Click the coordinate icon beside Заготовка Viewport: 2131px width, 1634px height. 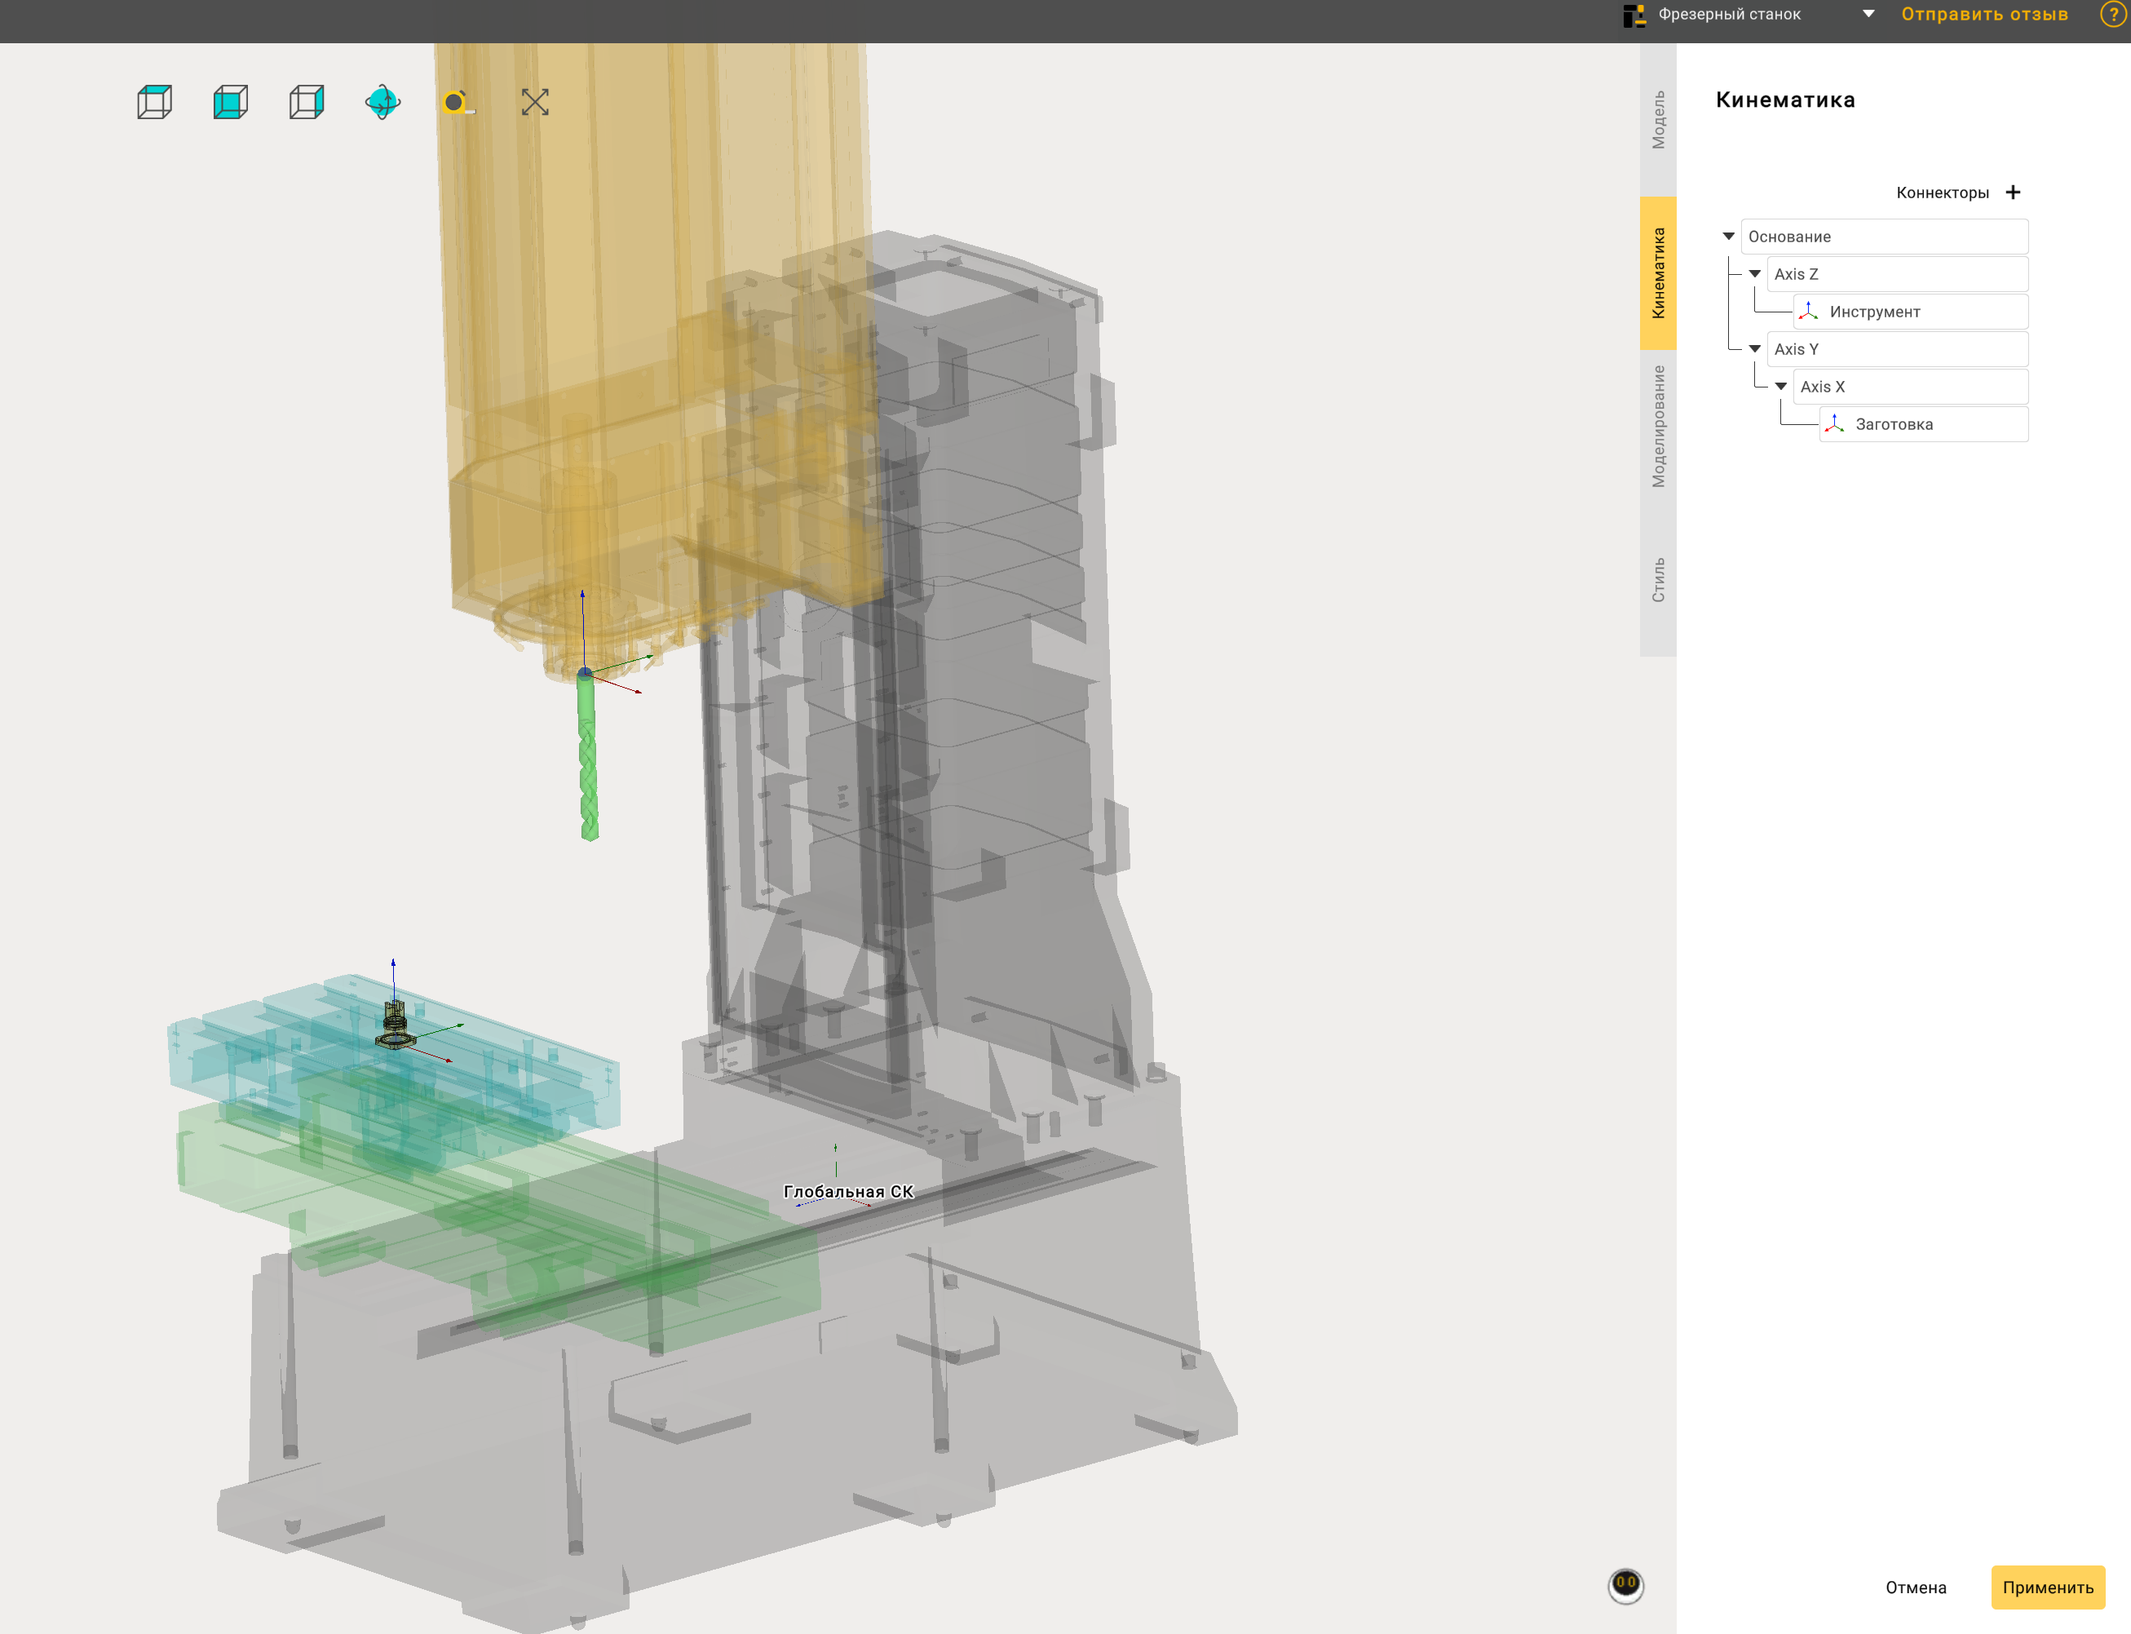point(1834,424)
